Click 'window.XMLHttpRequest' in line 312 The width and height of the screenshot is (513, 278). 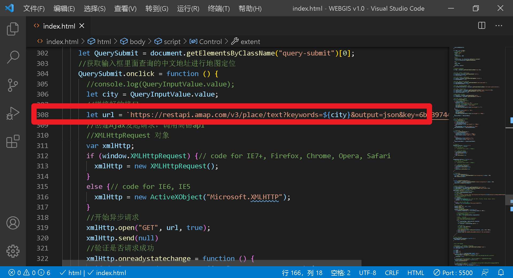point(144,156)
